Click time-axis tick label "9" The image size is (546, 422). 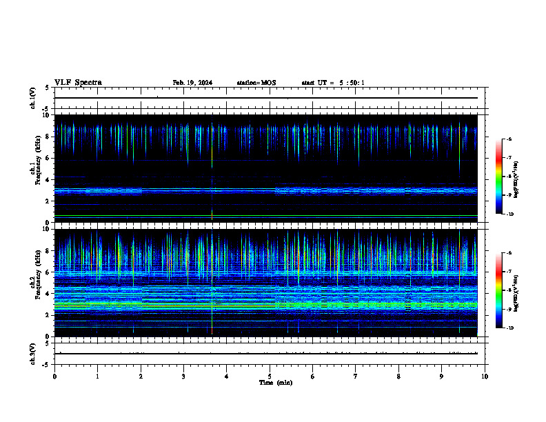click(x=441, y=376)
